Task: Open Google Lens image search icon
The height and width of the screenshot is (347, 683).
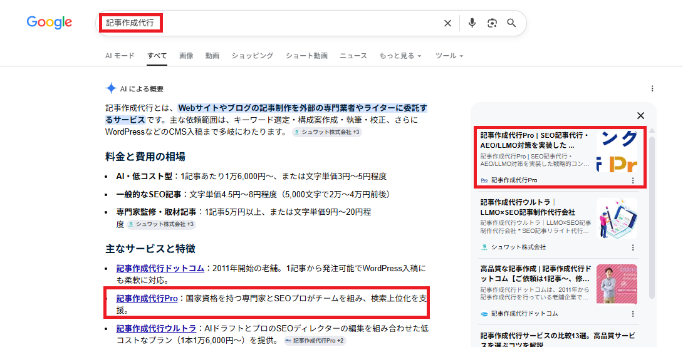Action: coord(492,23)
